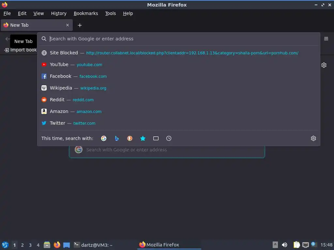Open the Facebook suggestion

coord(178,76)
